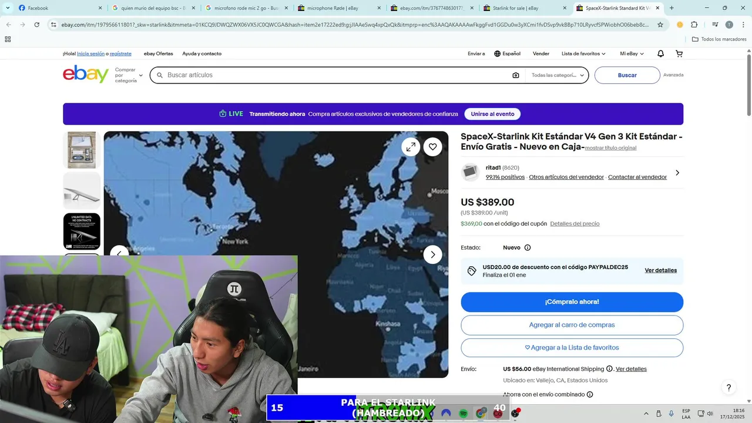
Task: Open Otros artículos del vendedor link
Action: coord(566,177)
